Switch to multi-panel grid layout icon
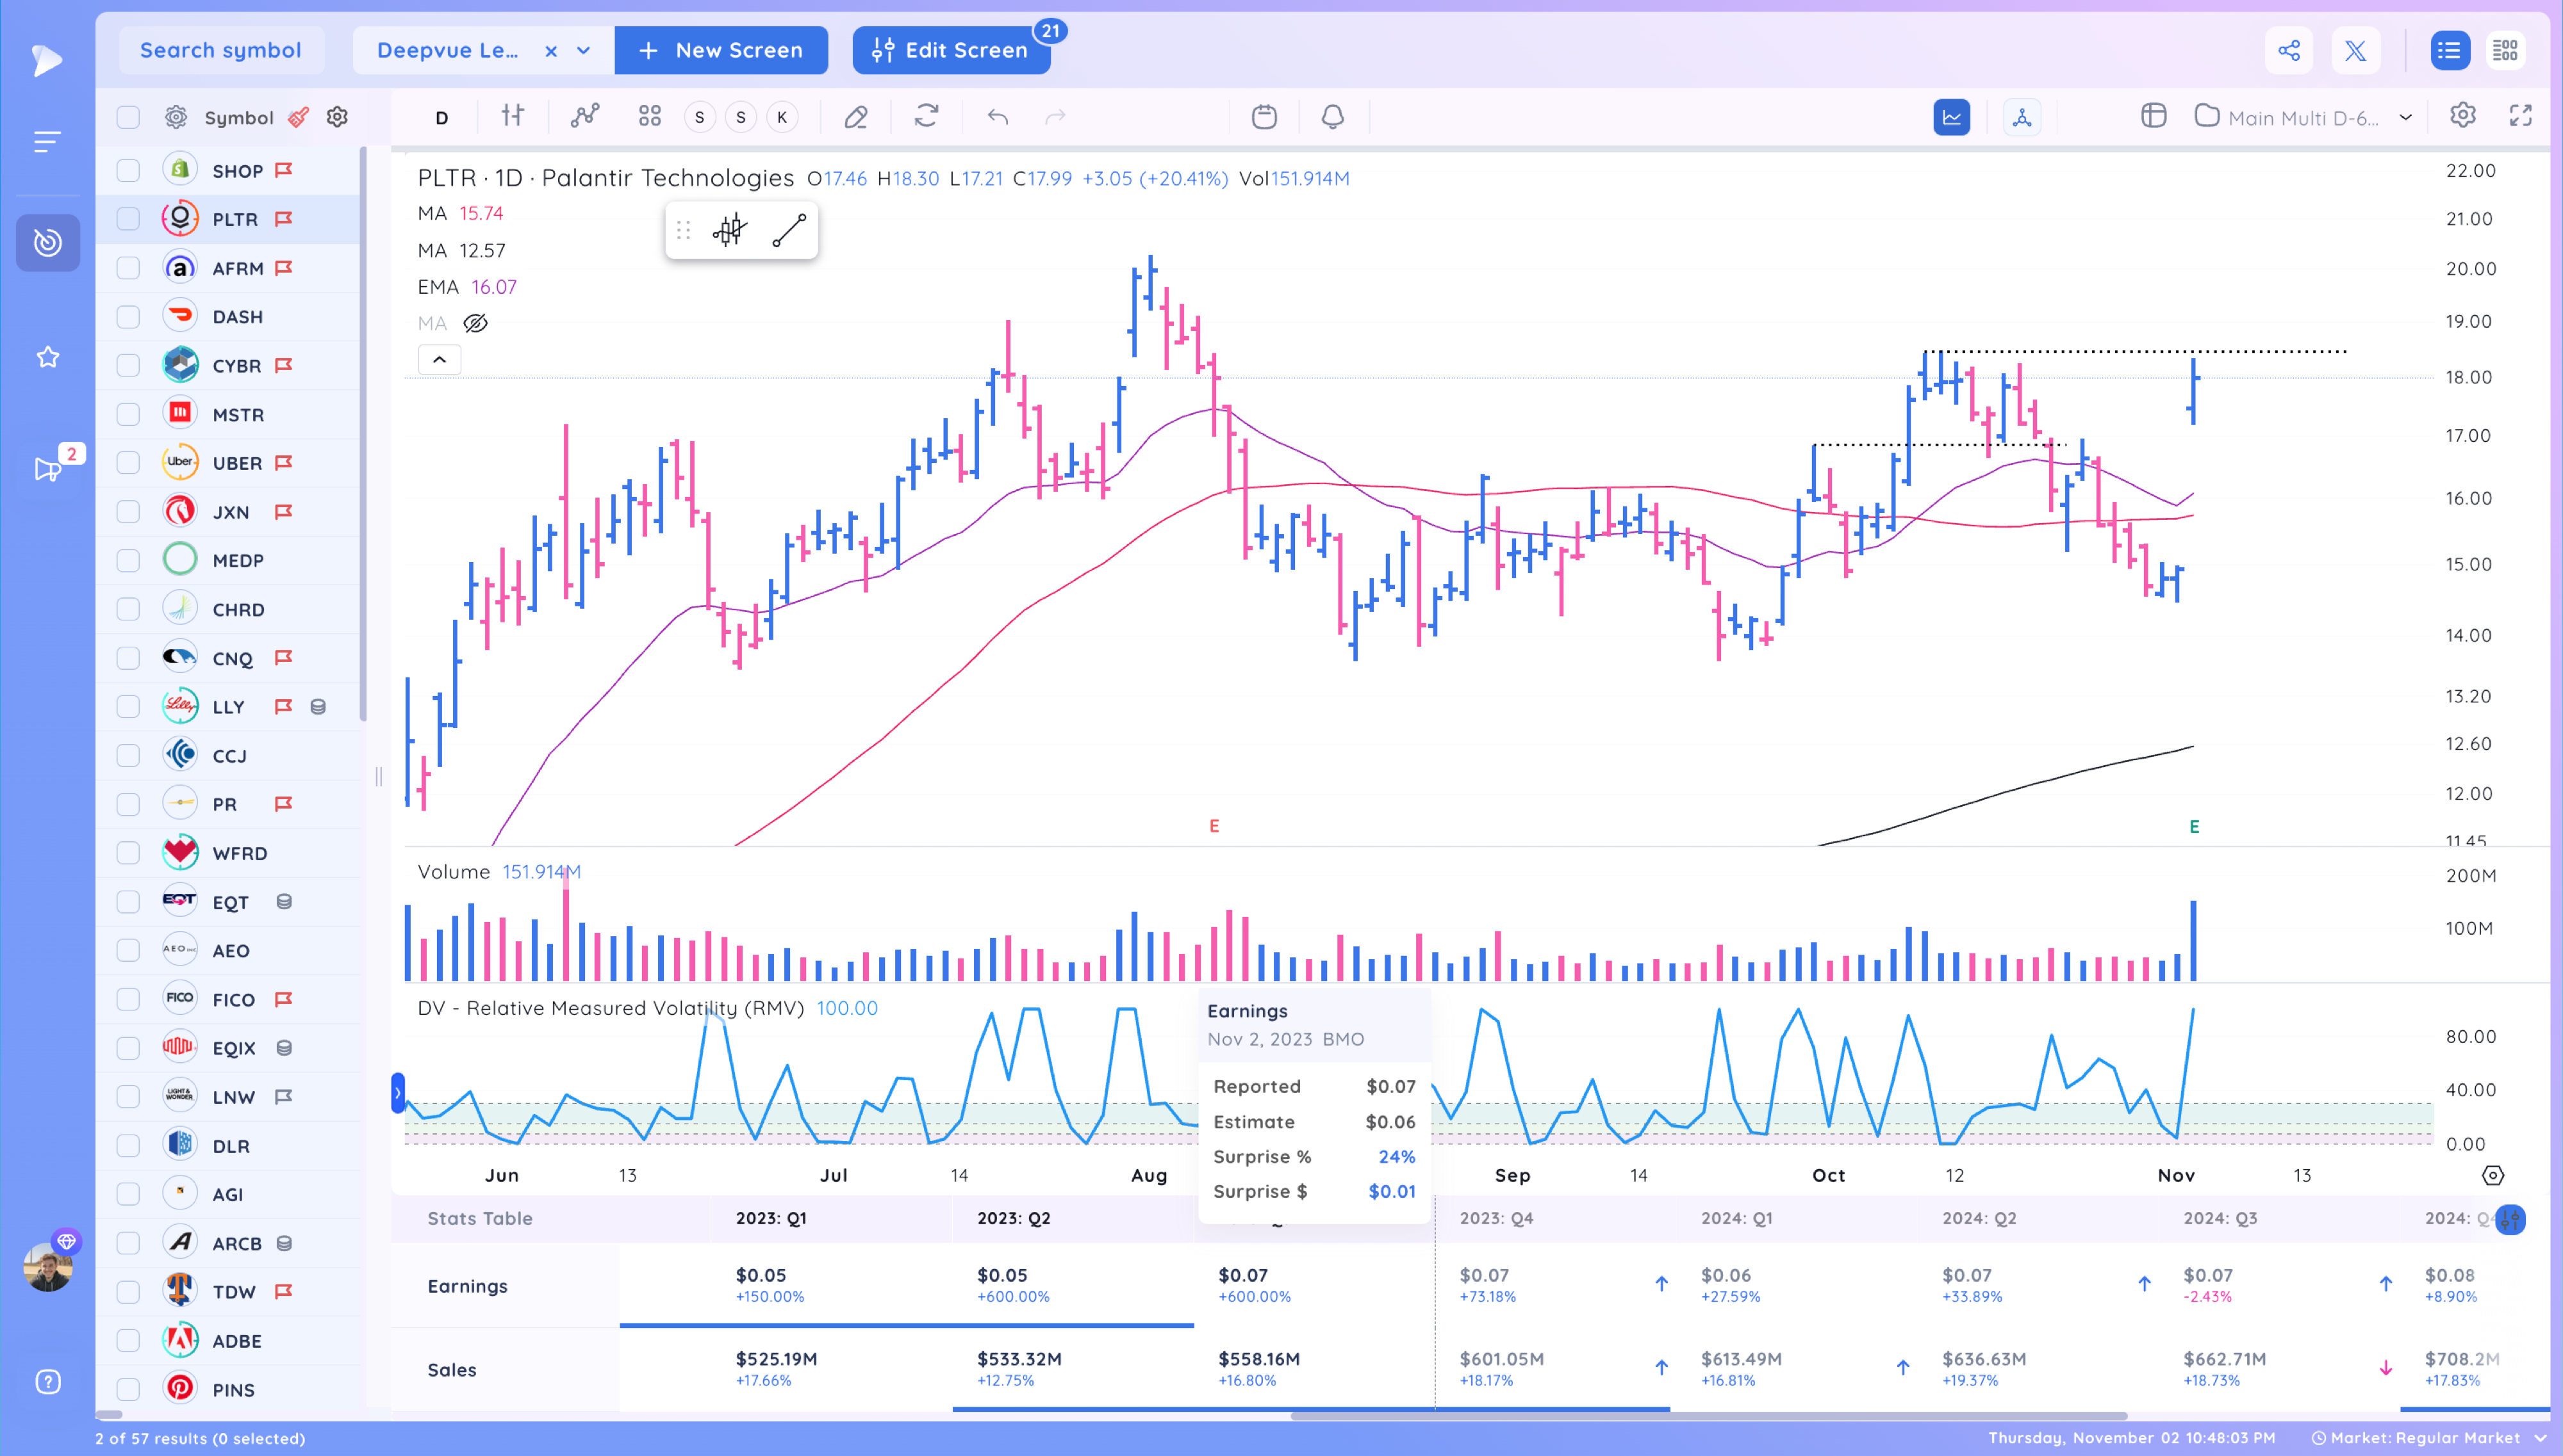This screenshot has width=2563, height=1456. [2505, 50]
